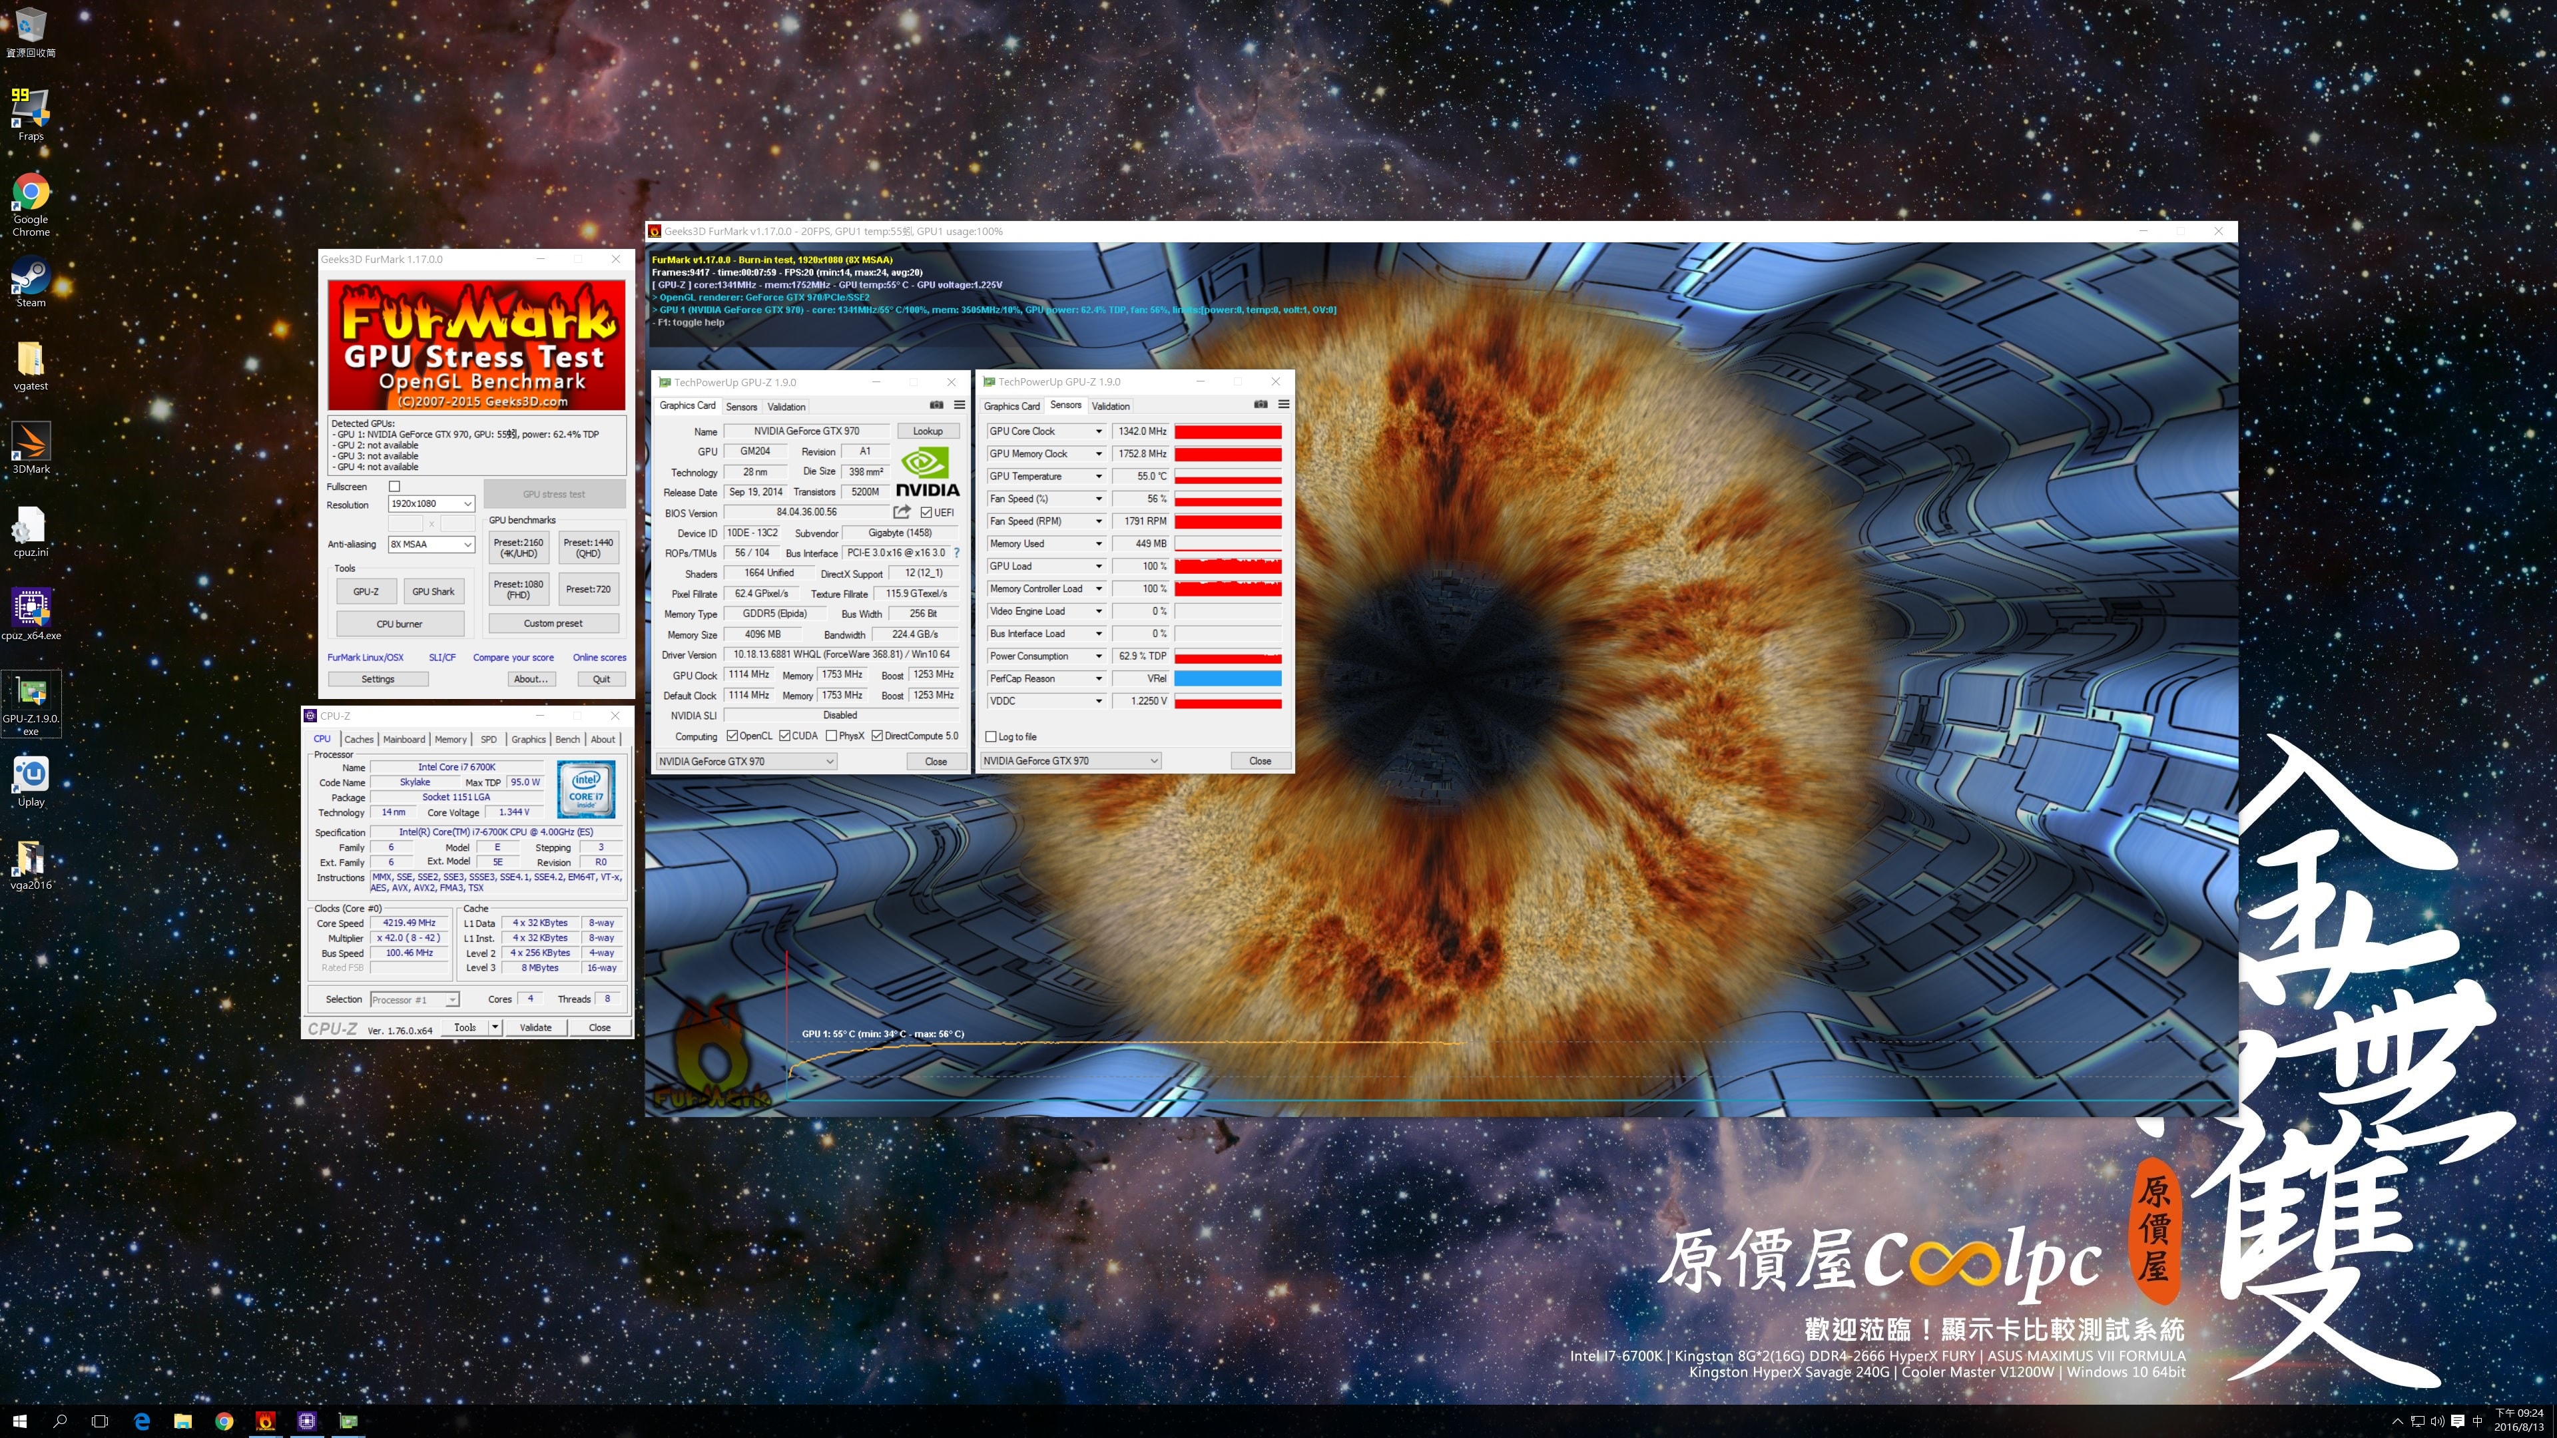
Task: Click the Validate button in CPU-Z
Action: click(x=535, y=1027)
